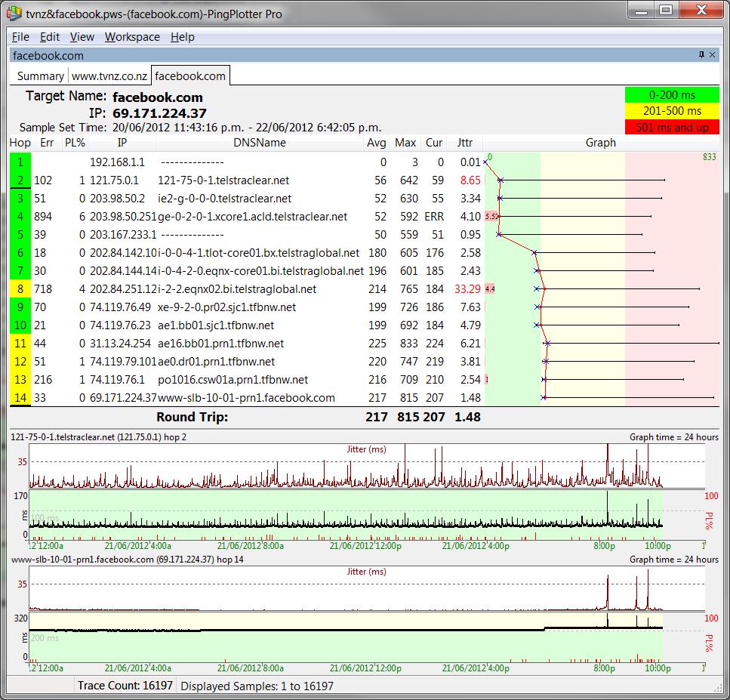This screenshot has width=730, height=700.
Task: Click DNS name i-2-2.eqnx02.bi.telstraglobal.net
Action: pyautogui.click(x=237, y=289)
